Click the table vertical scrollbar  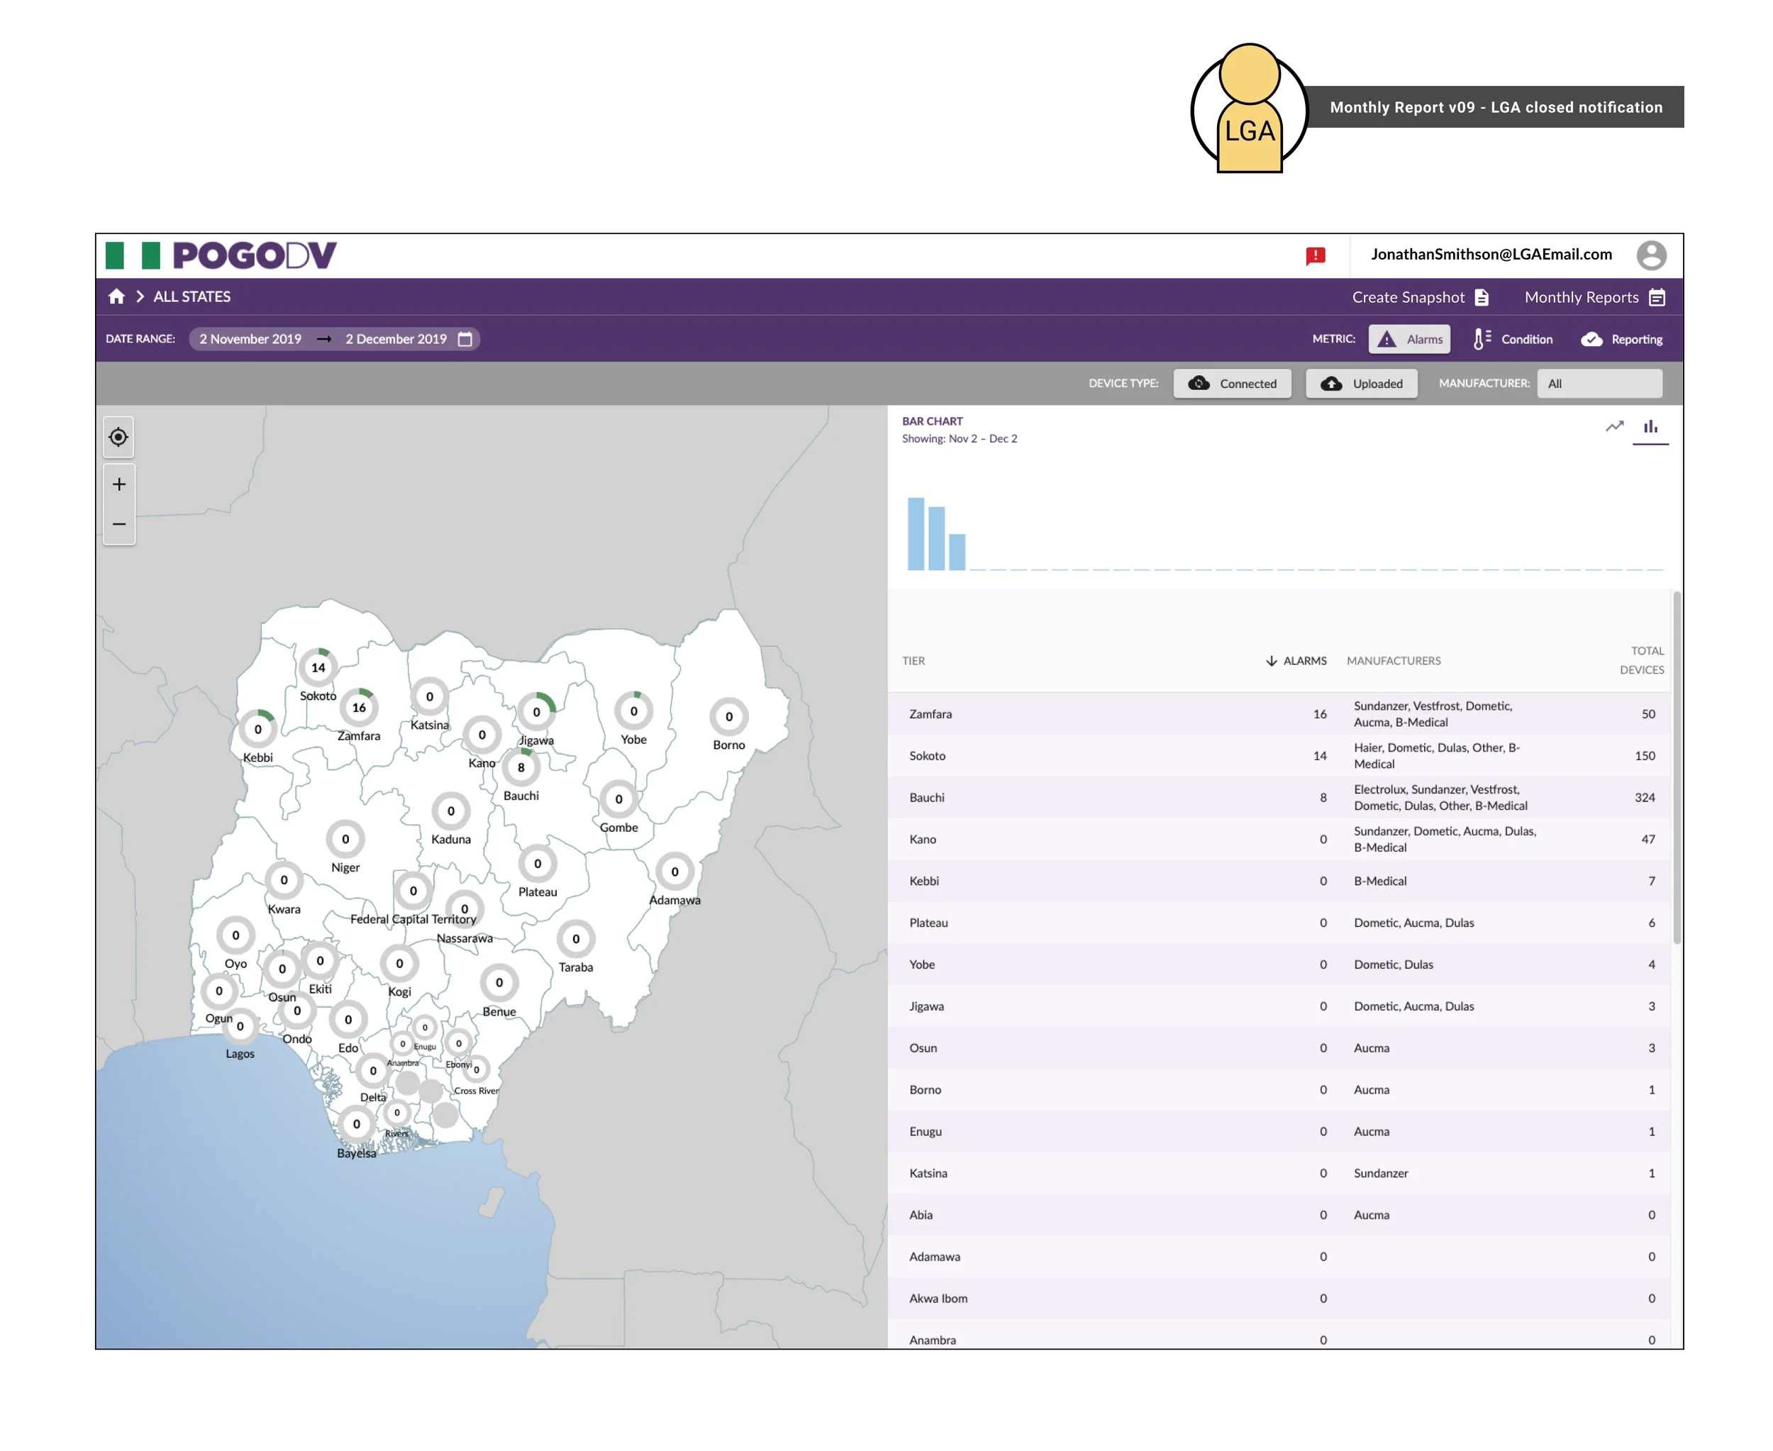click(x=1675, y=767)
